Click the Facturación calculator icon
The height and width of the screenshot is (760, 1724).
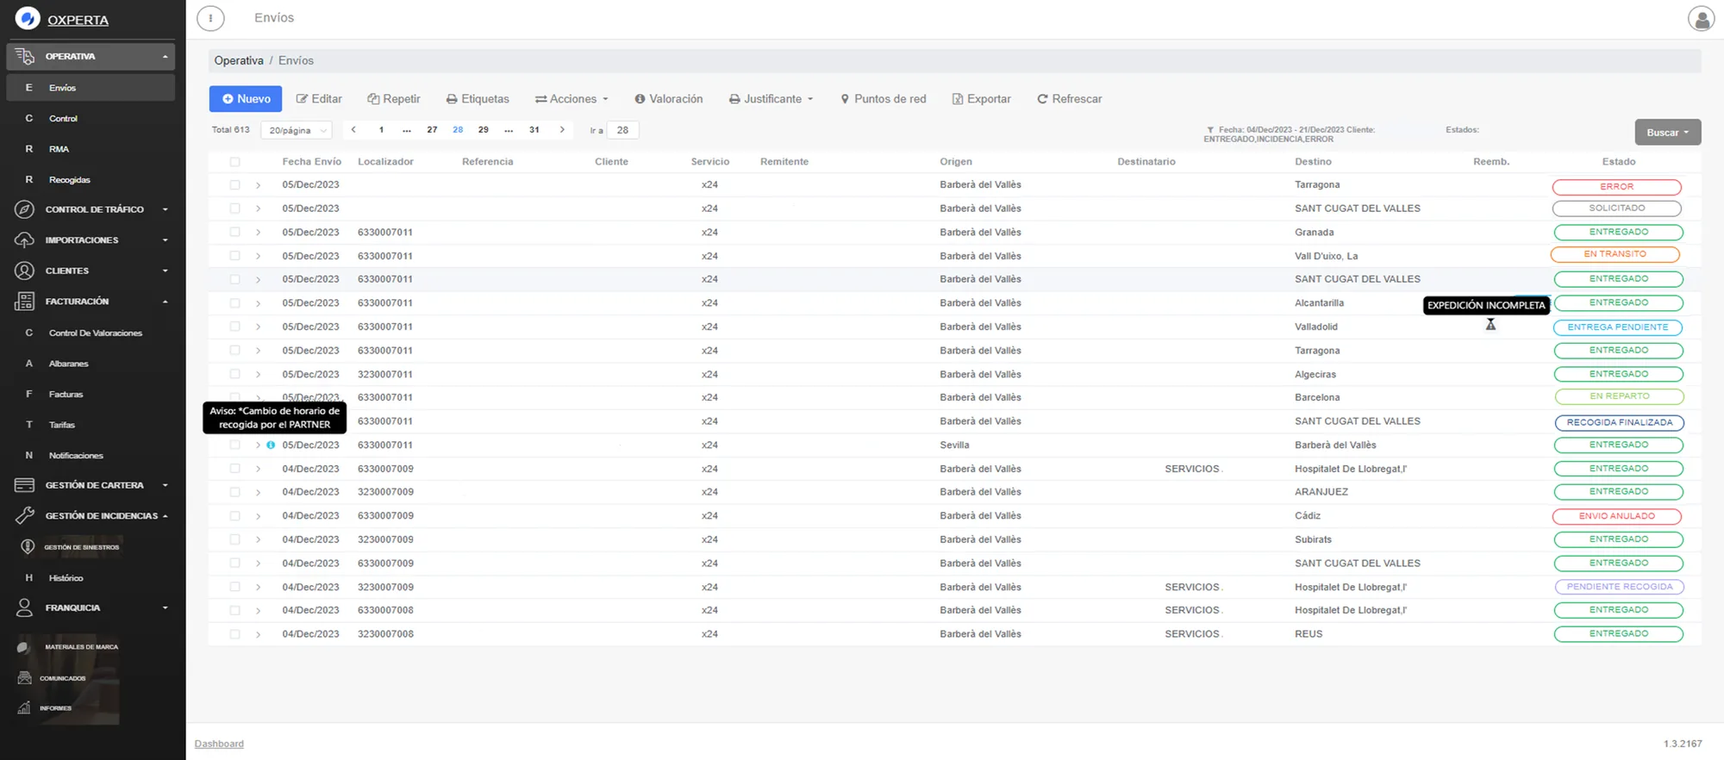[25, 302]
